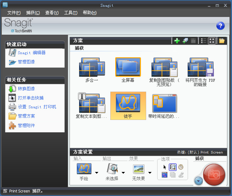Viewport: 232px width, 196px height.
Task: Click the 未选择 output icon
Action: [x=112, y=169]
